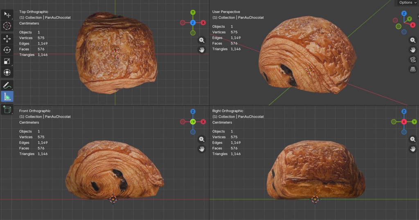Pick the Rotate tool
The image size is (419, 220).
click(x=7, y=50)
